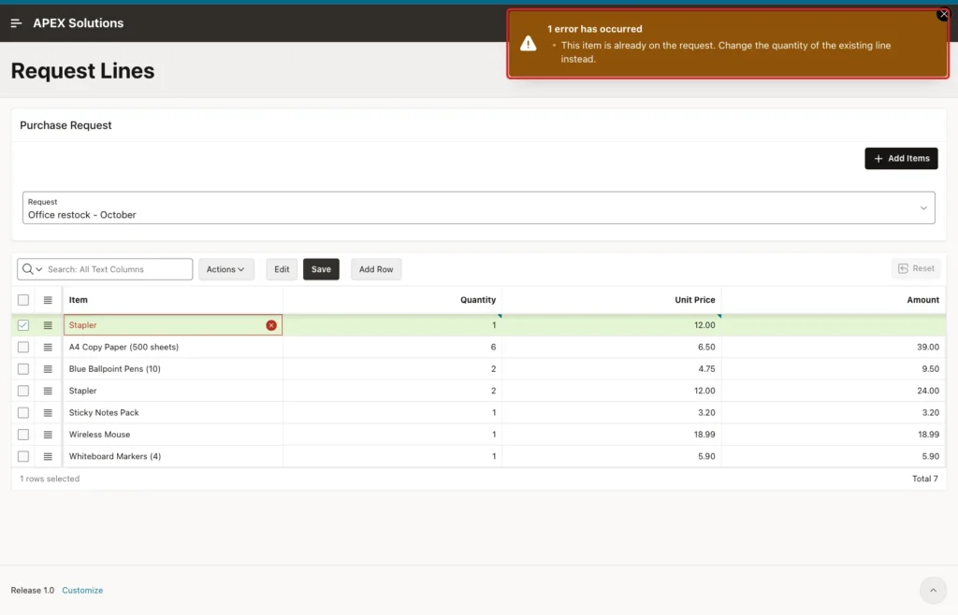958x615 pixels.
Task: Click the 39.00 amount cell
Action: [x=834, y=347]
